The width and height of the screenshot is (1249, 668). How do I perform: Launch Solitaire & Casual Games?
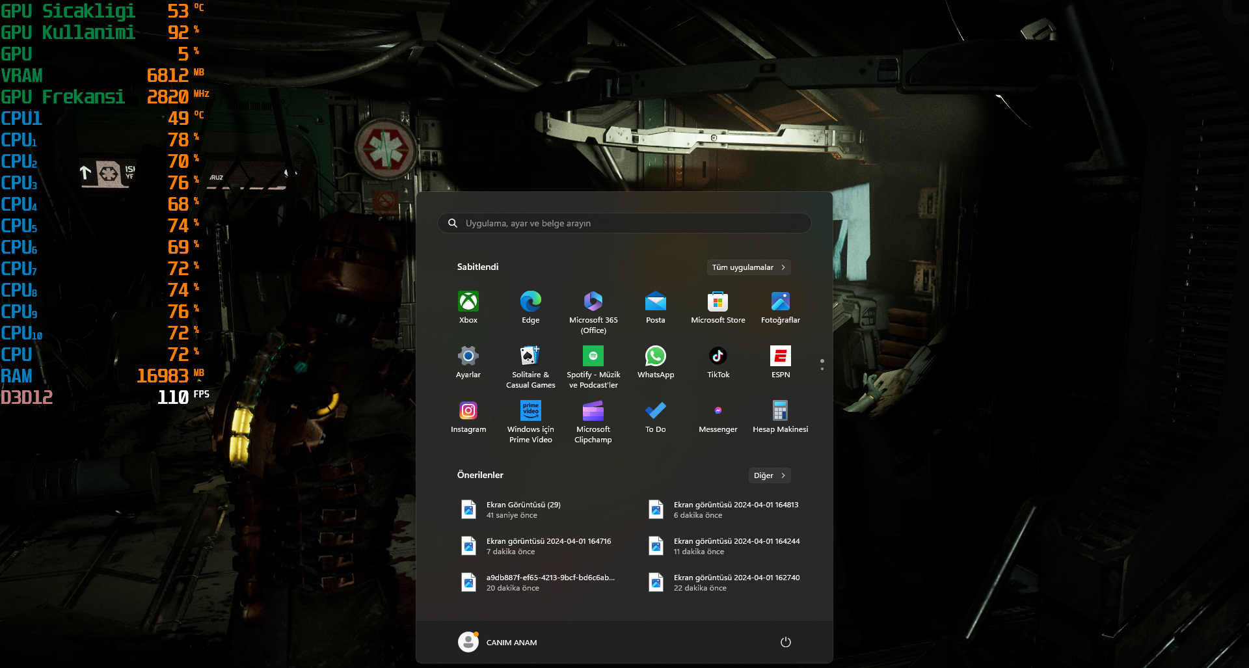click(531, 367)
